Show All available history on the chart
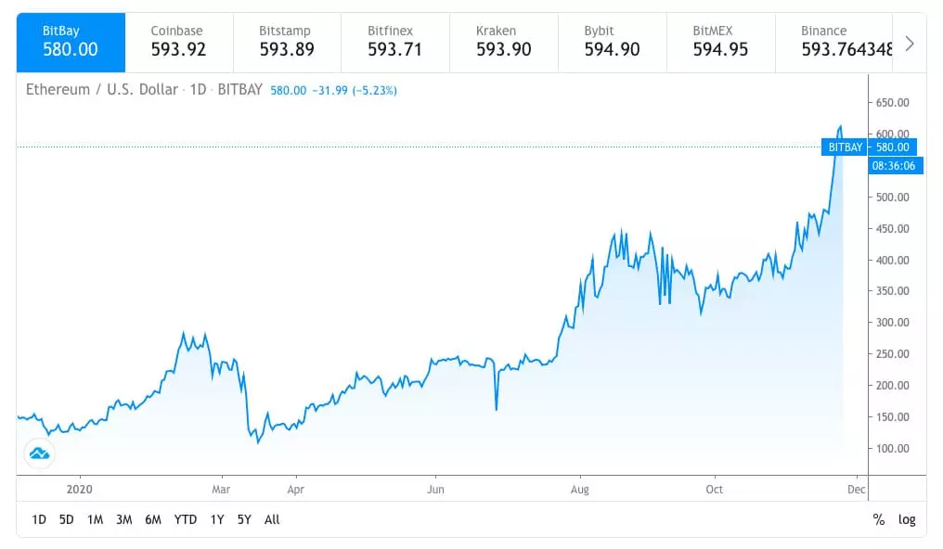The height and width of the screenshot is (549, 943). coord(272,519)
